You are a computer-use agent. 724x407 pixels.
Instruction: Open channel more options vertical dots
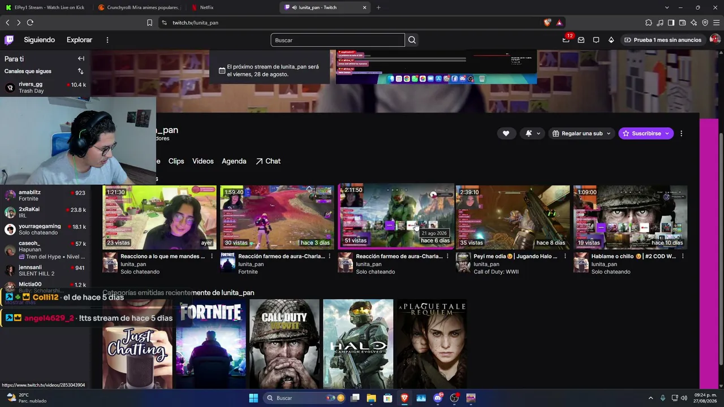pyautogui.click(x=681, y=133)
